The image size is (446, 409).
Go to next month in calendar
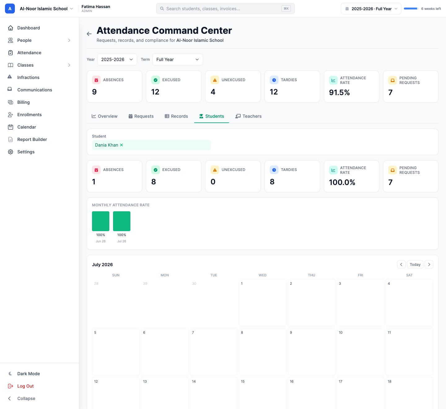point(429,264)
